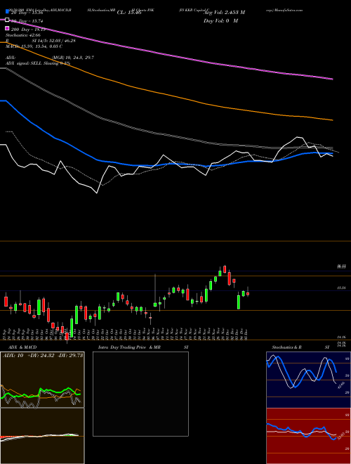Click the MunafaSutra.com watermark link text
The image size is (351, 464).
coord(289,10)
